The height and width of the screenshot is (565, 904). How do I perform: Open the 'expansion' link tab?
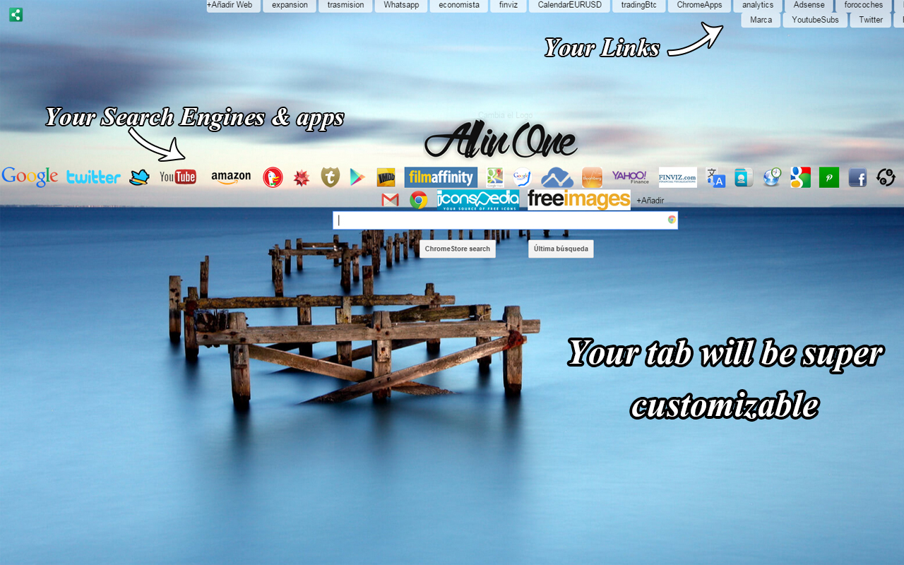[290, 5]
